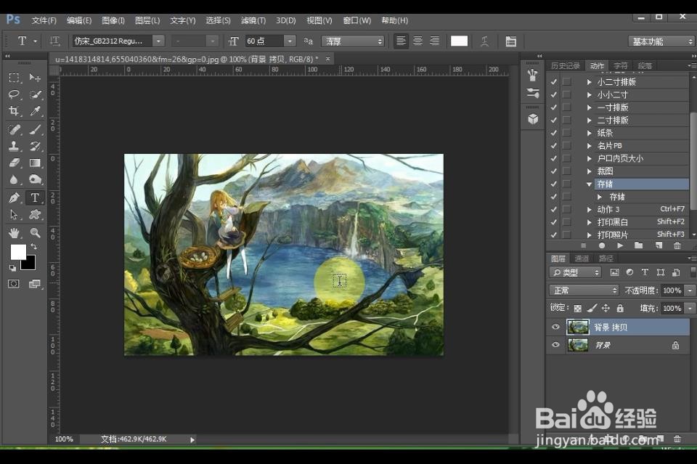Toggle Quick Mask mode
This screenshot has height=464, width=697.
coord(14,283)
